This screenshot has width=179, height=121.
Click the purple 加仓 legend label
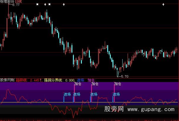91,80
